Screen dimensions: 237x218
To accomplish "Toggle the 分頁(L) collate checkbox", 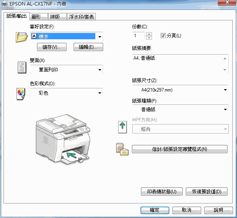I will [x=163, y=36].
